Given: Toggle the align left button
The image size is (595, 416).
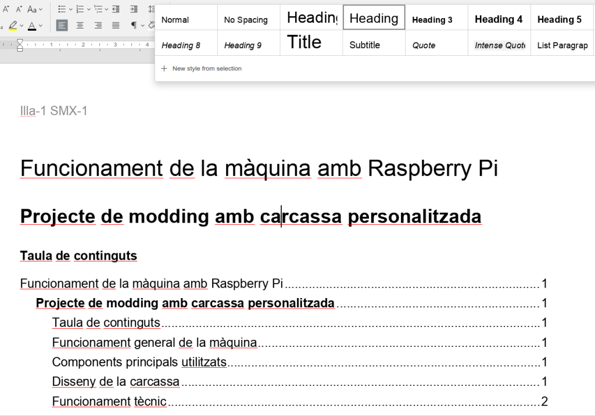Looking at the screenshot, I should (62, 26).
